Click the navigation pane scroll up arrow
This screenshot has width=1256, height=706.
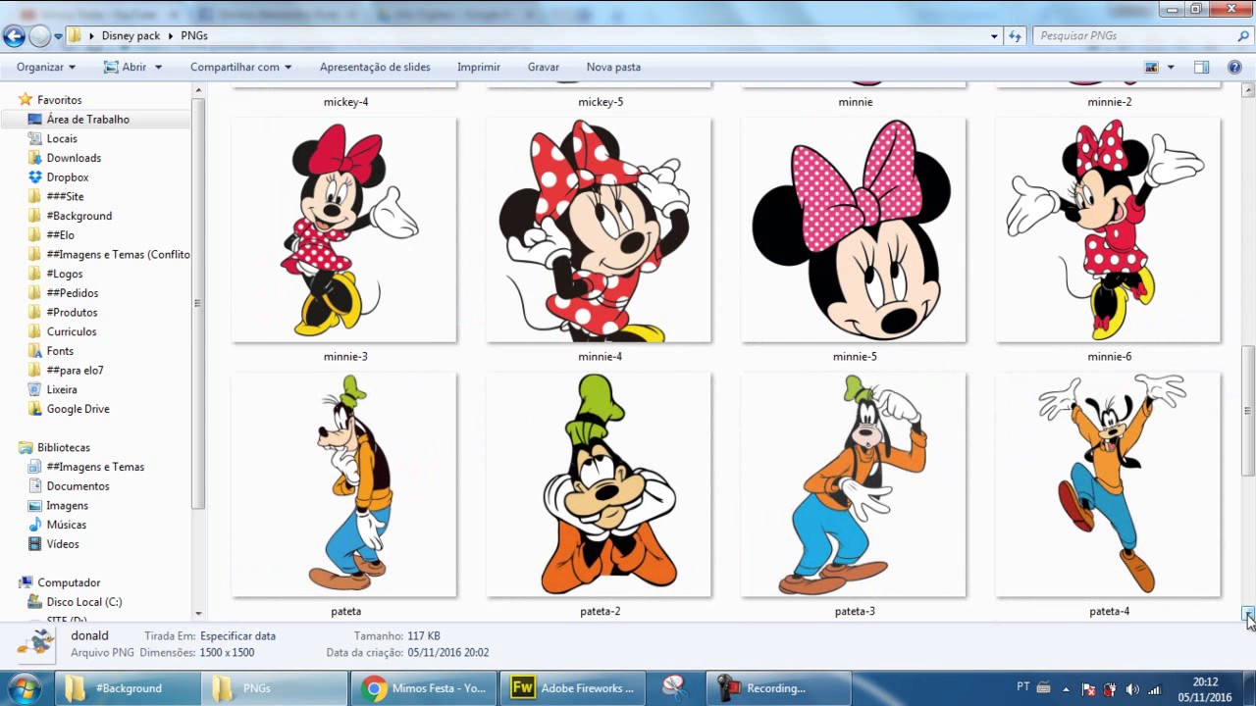(x=198, y=90)
